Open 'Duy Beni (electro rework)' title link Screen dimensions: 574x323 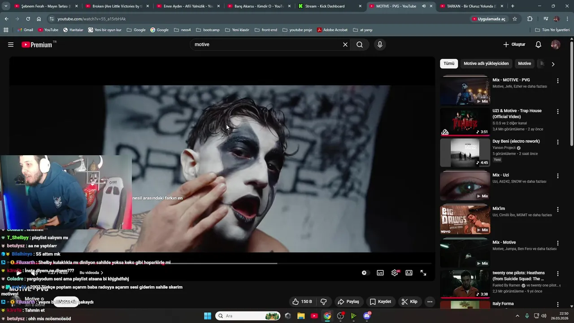pos(516,141)
